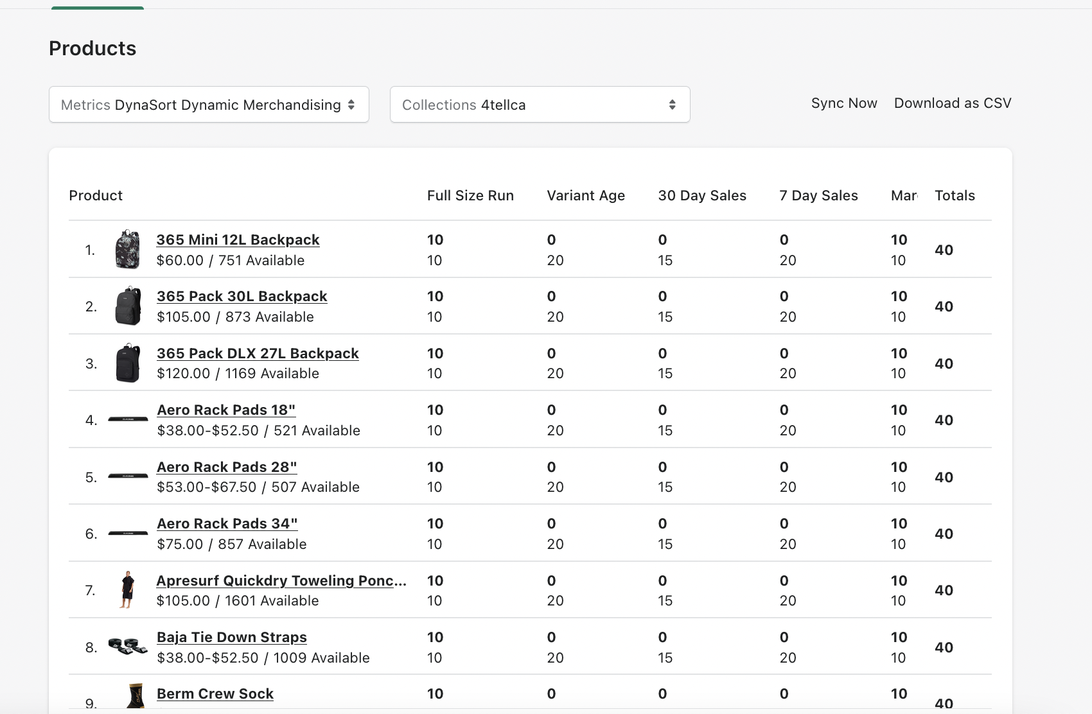Click the Product column header

(96, 196)
